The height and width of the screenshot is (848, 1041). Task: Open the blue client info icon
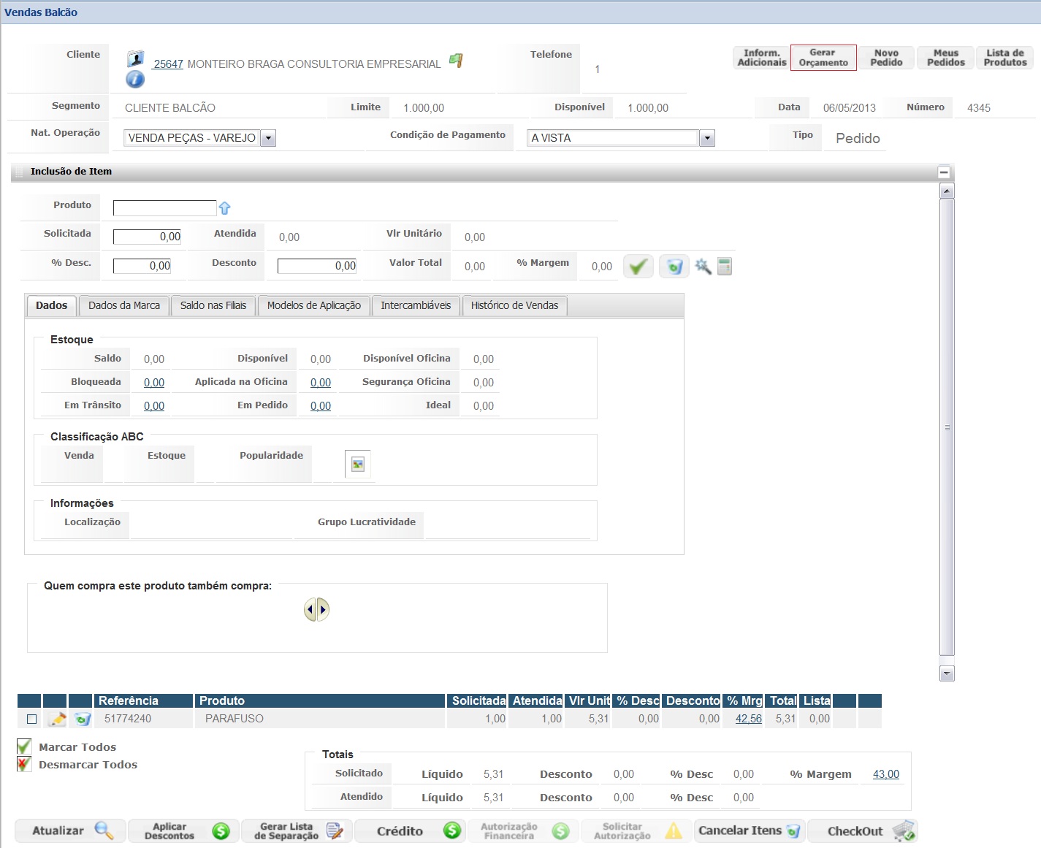point(135,79)
